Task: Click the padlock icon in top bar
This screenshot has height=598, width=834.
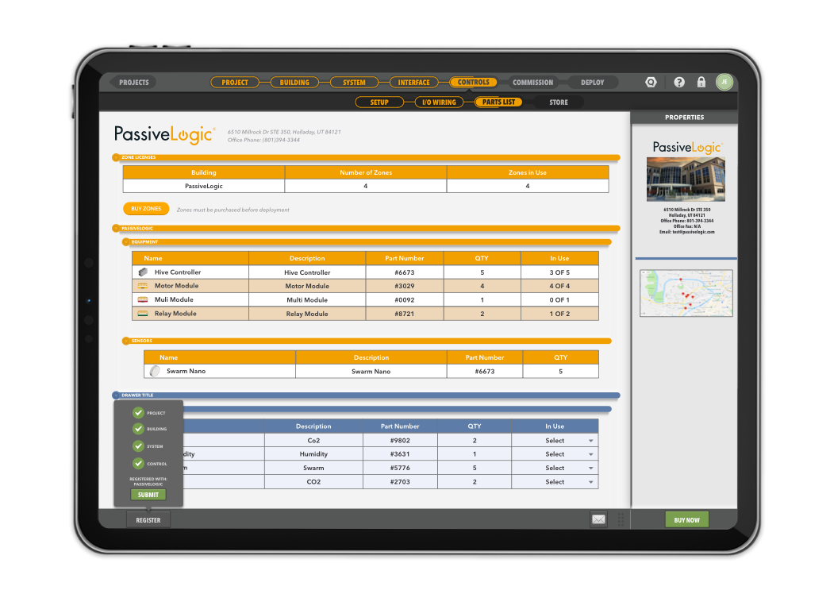Action: [x=701, y=82]
